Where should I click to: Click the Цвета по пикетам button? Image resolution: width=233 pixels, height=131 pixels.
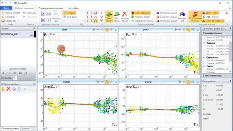click(x=17, y=69)
